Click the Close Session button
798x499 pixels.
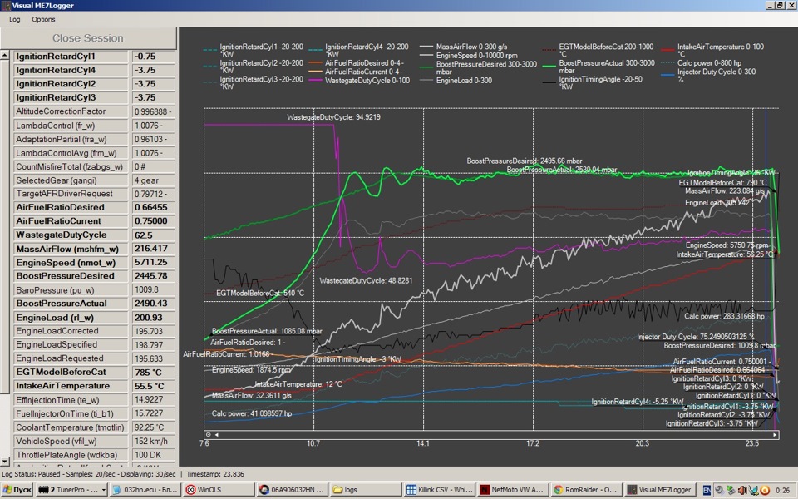pyautogui.click(x=88, y=38)
